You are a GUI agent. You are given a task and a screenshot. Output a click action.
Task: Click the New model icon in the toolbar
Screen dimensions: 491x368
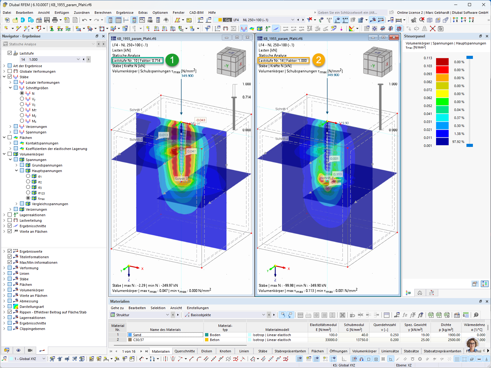pyautogui.click(x=7, y=20)
